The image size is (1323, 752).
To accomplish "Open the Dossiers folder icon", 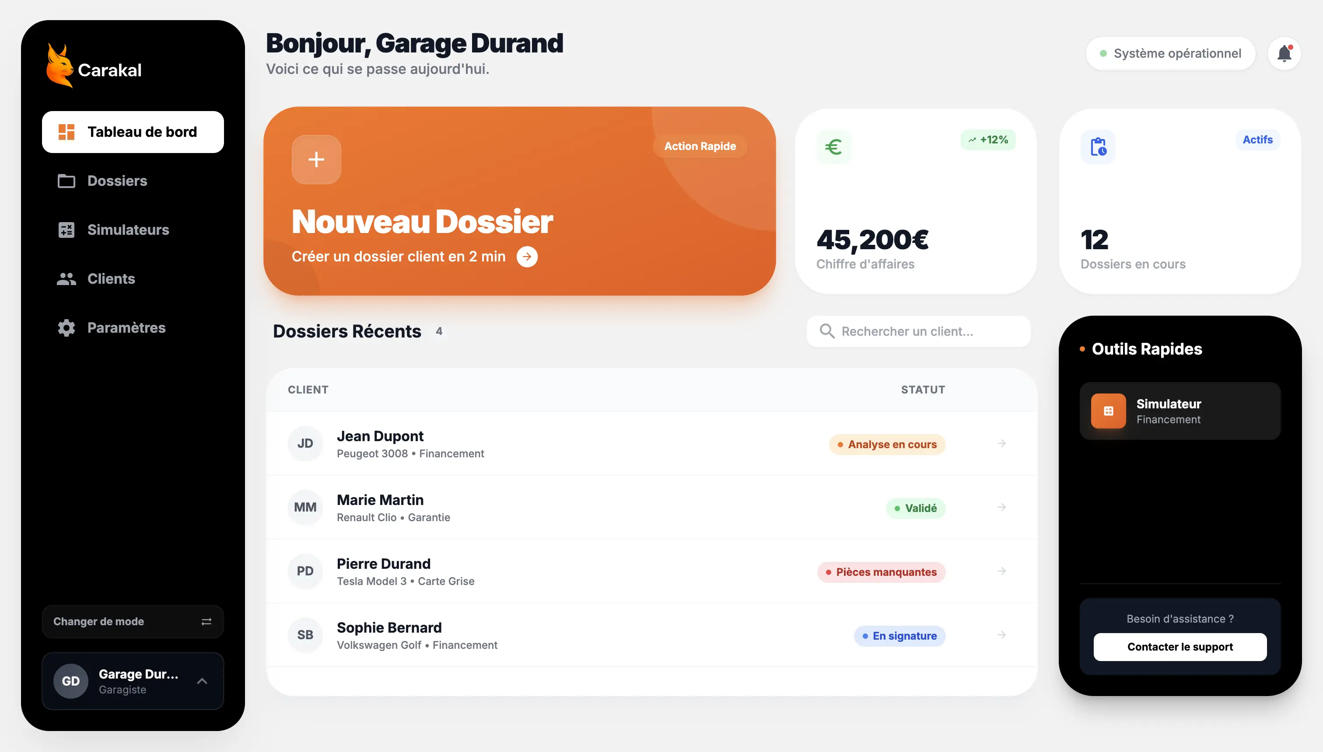I will 66,181.
